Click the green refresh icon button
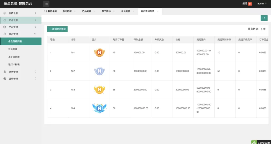Screen dimensions: 271x144 [264, 18]
